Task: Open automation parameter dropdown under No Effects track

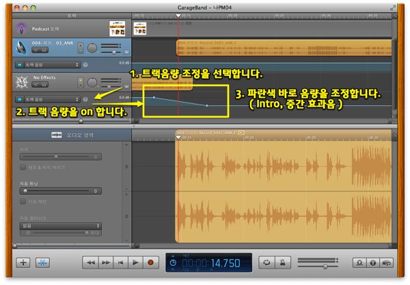Action: point(51,99)
